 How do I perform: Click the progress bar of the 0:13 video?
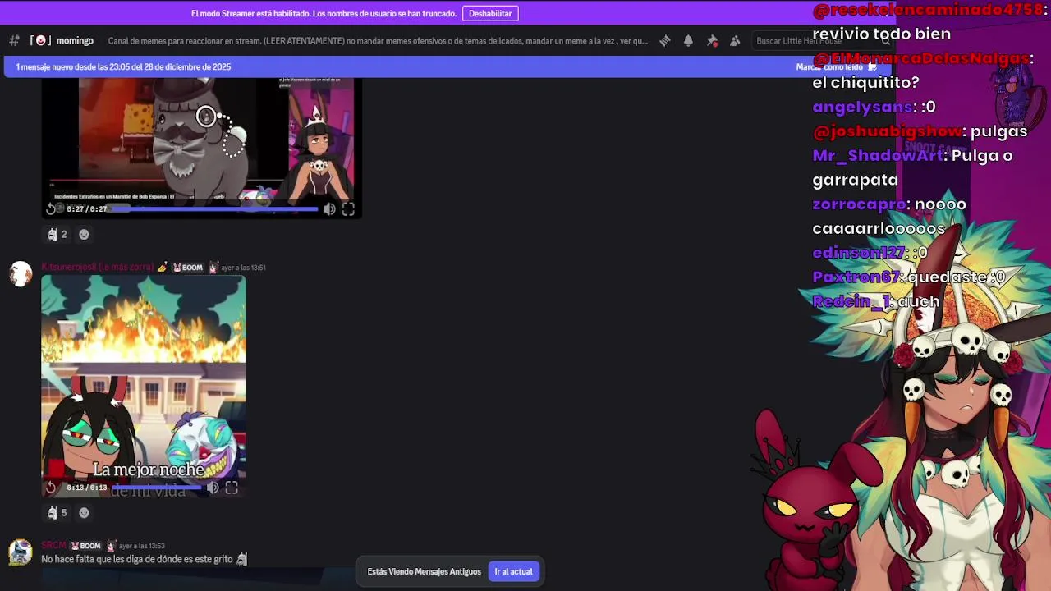(x=157, y=488)
